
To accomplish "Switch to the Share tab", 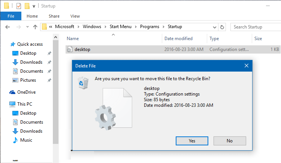I will tap(54, 16).
